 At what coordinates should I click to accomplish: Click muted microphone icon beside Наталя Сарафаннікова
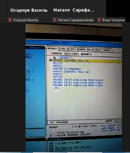54,20
